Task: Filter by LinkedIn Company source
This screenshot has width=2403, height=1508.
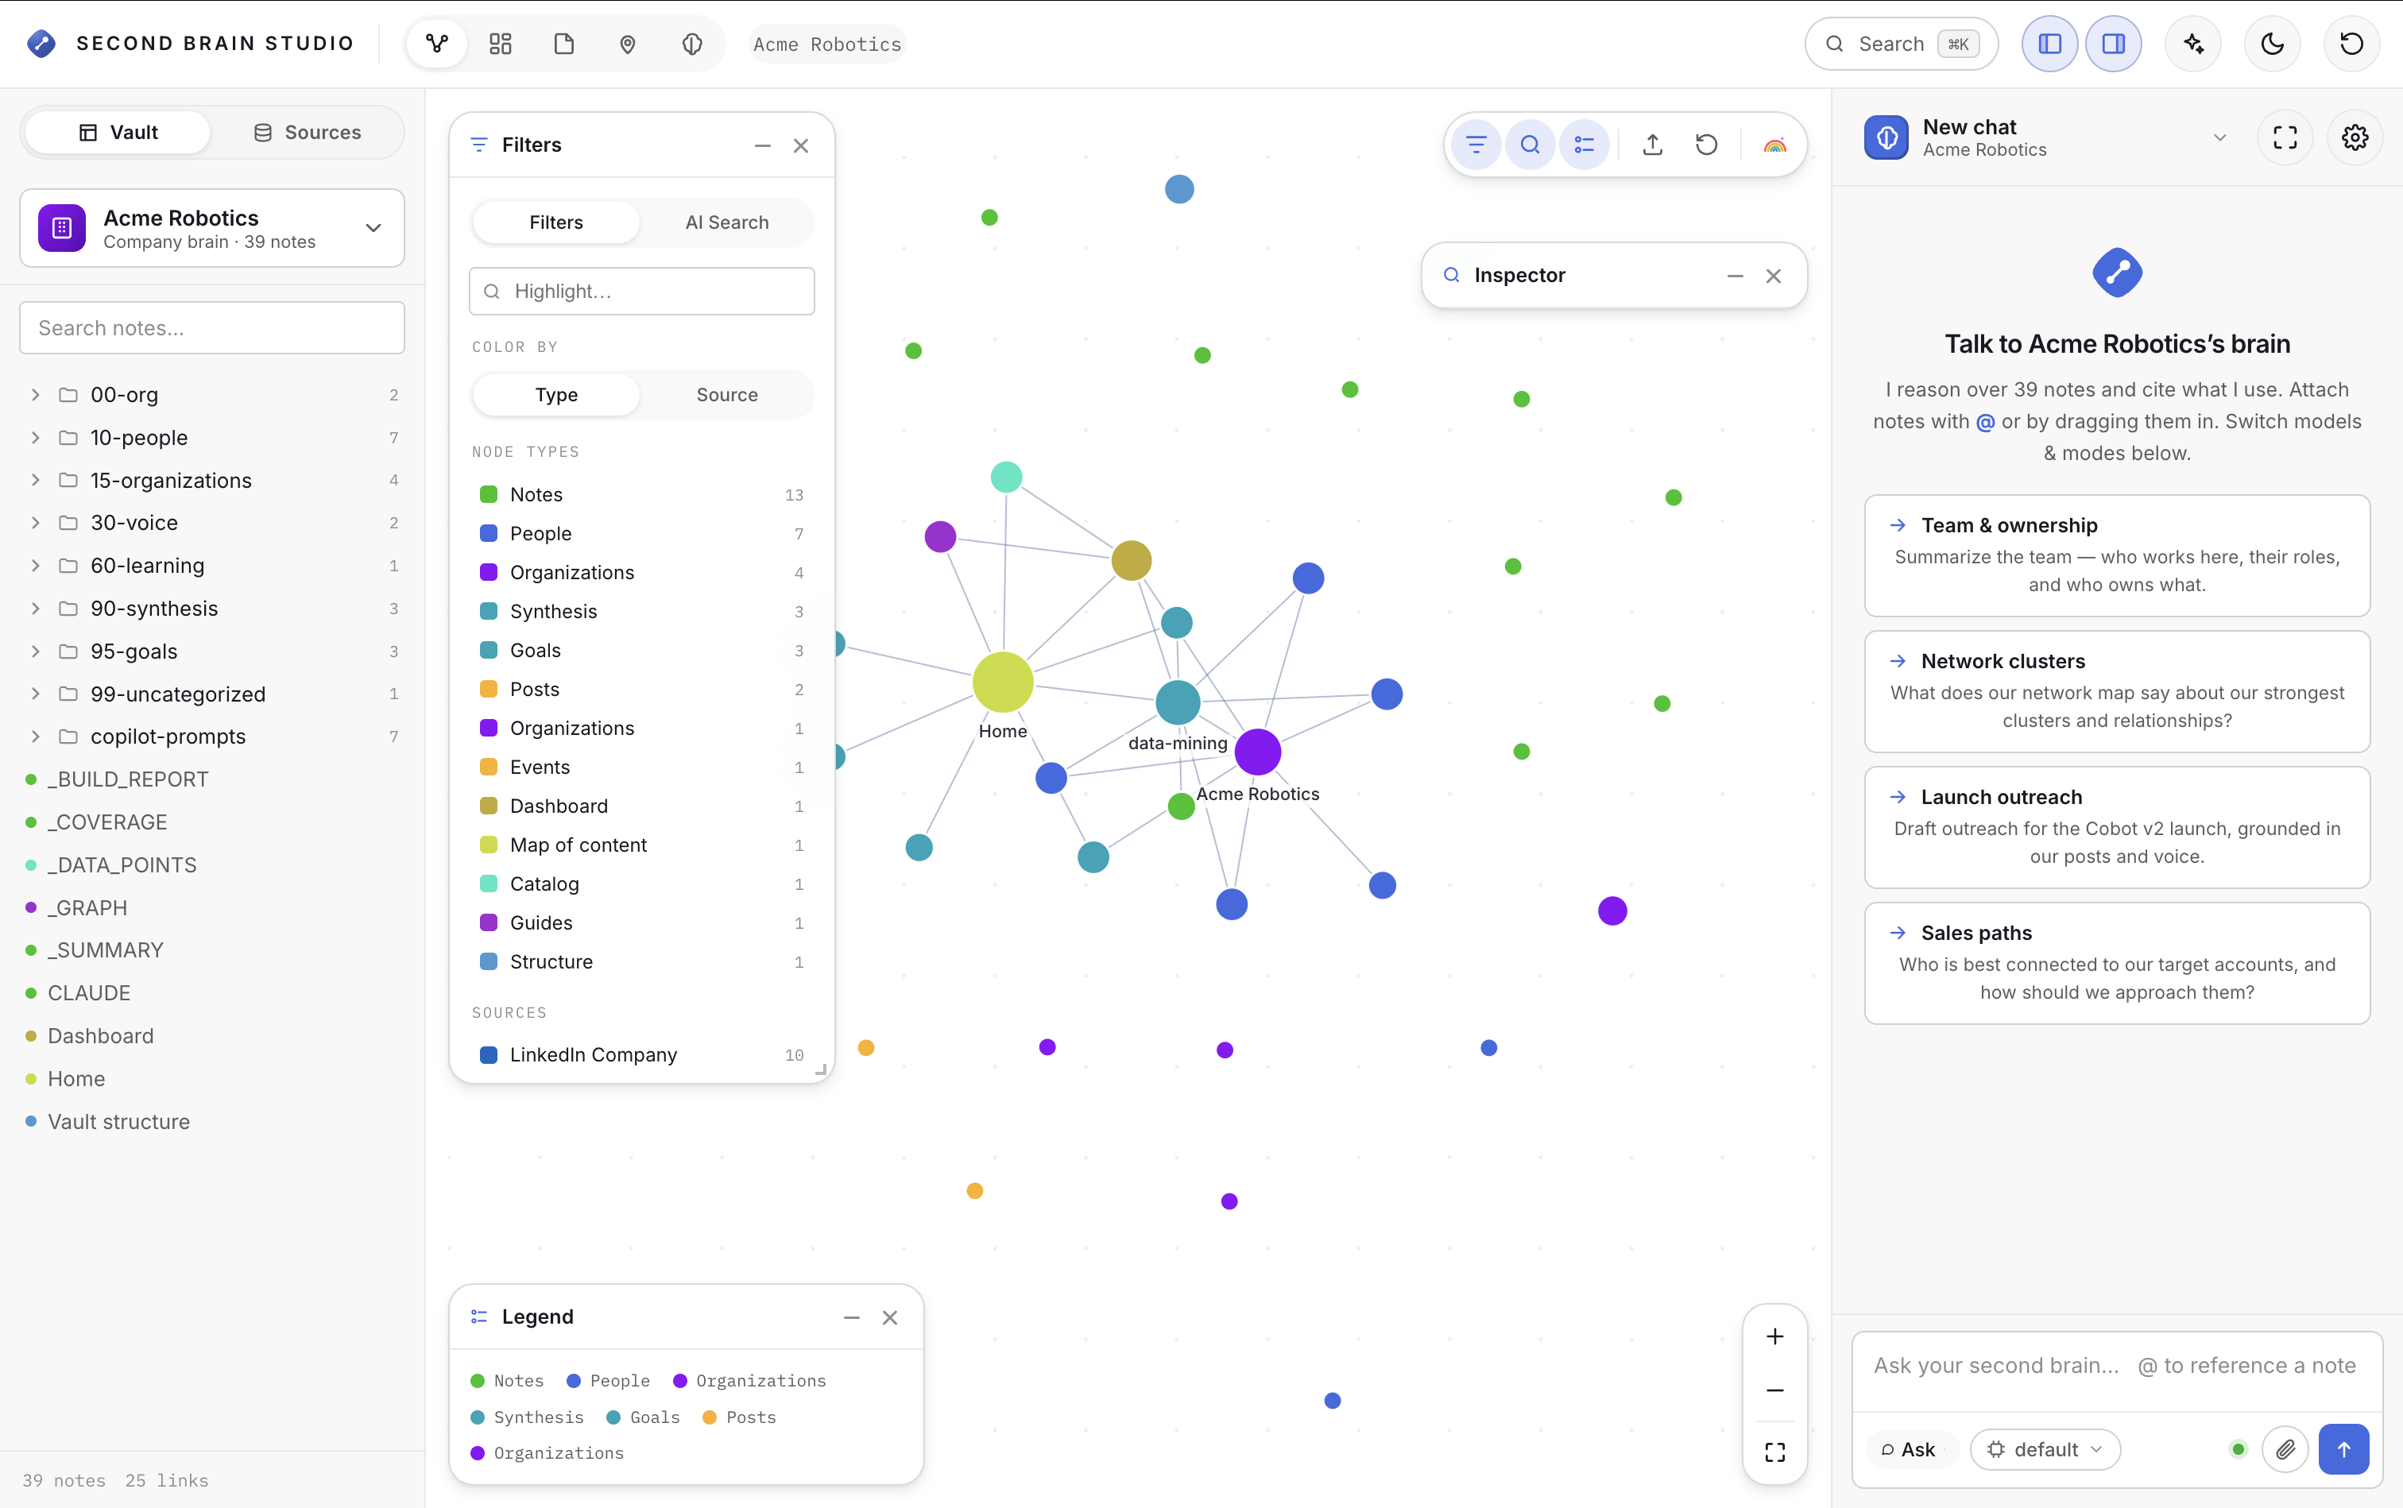Action: tap(642, 1055)
